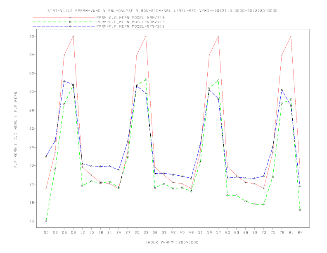Click the vertical y-axis title F.F_MEAN | O.O_MEAN
The width and height of the screenshot is (327, 253).
tap(16, 130)
